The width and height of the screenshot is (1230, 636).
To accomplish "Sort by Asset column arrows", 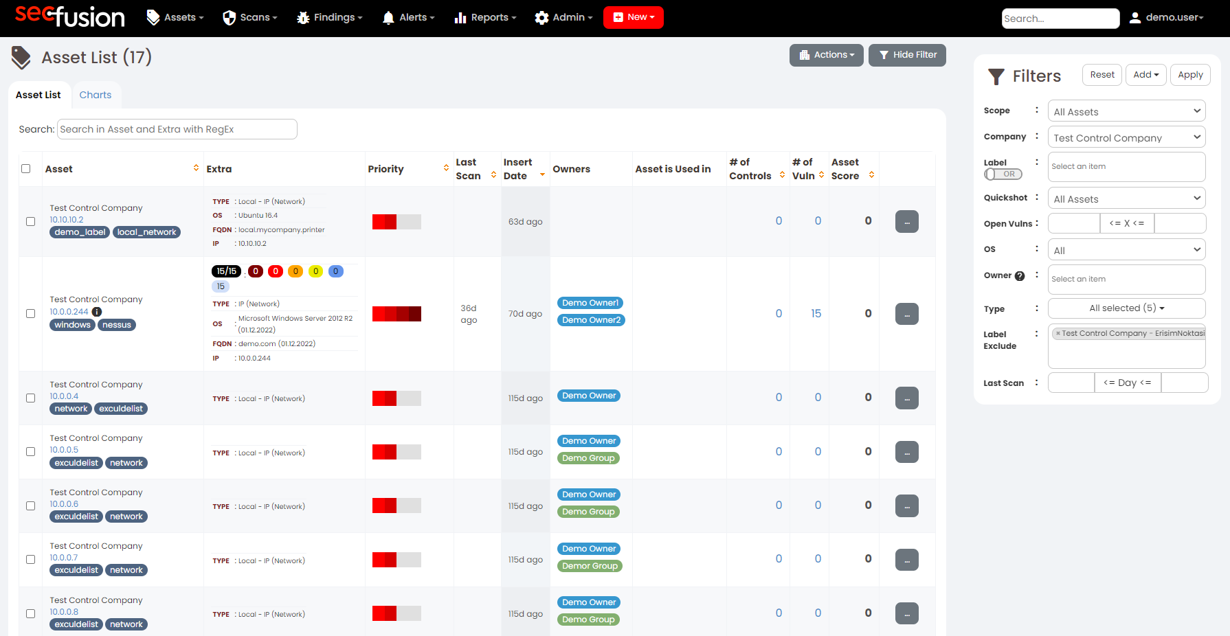I will [x=196, y=168].
